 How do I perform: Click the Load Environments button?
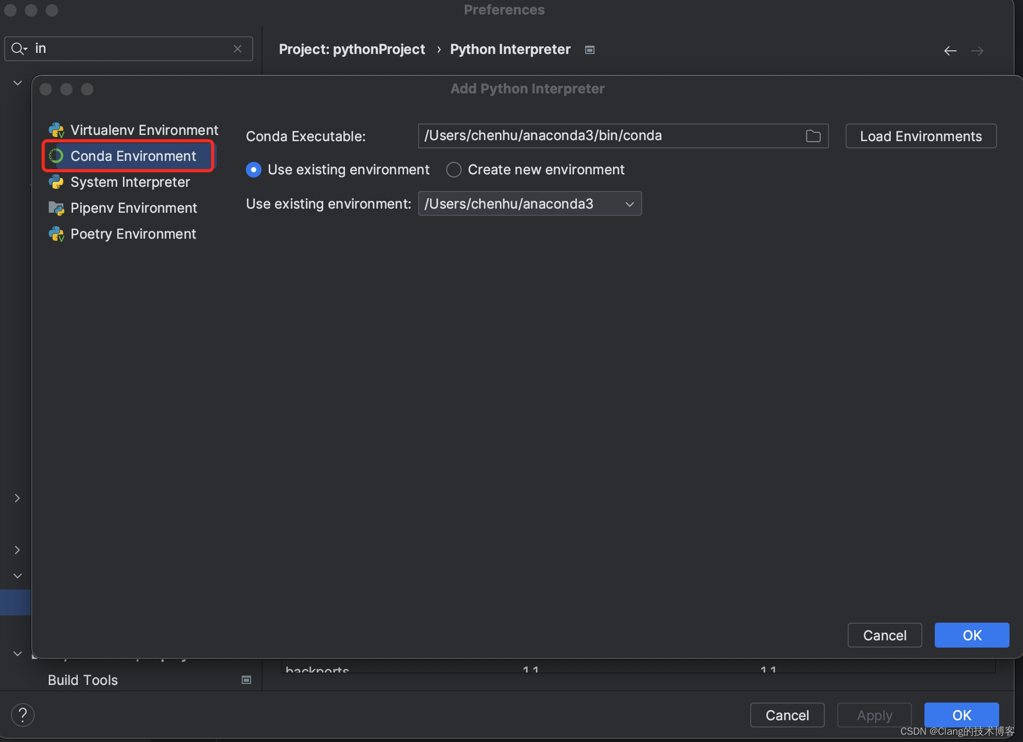click(921, 136)
